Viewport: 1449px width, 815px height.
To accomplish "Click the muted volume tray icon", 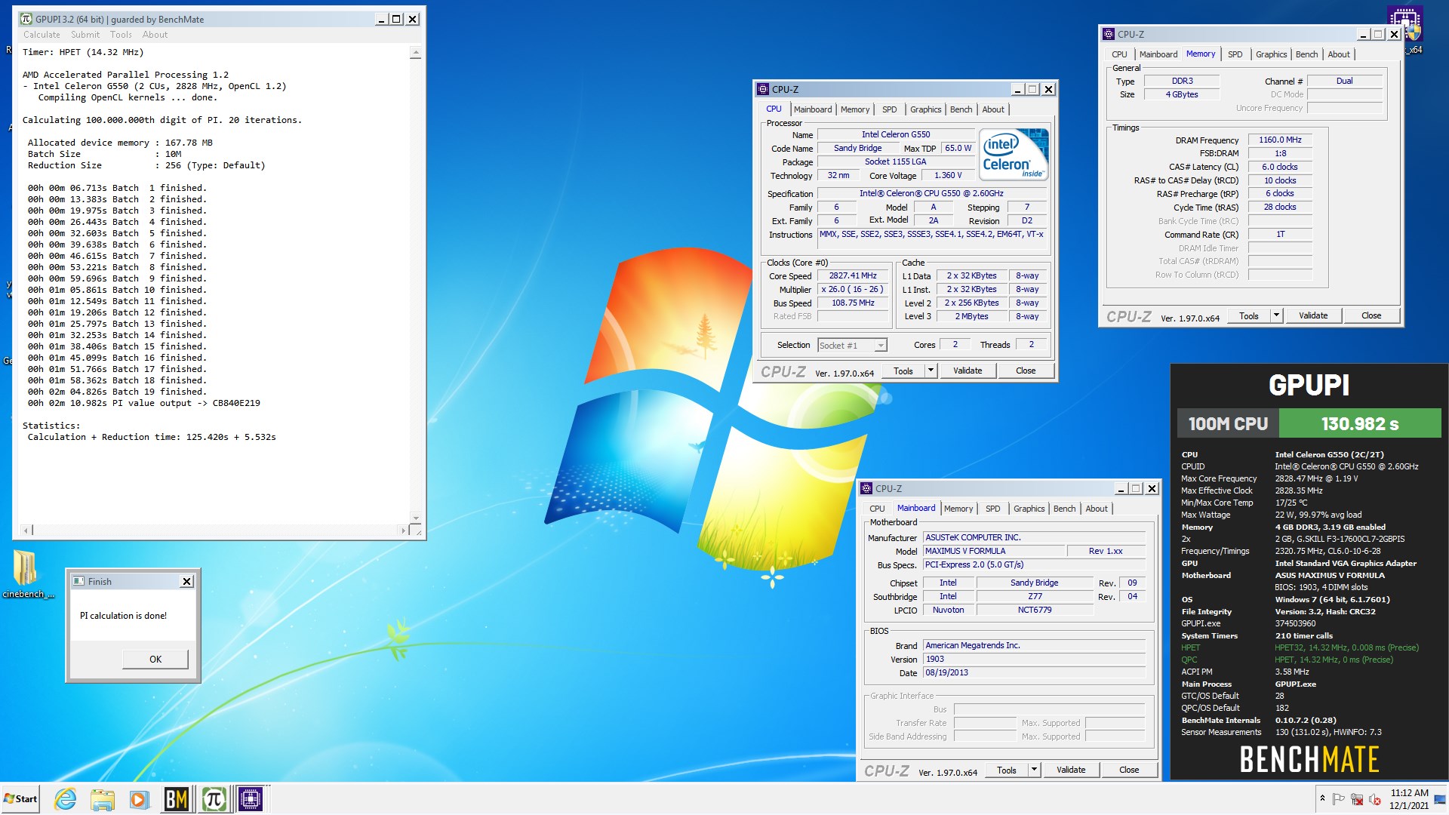I will [x=1374, y=798].
